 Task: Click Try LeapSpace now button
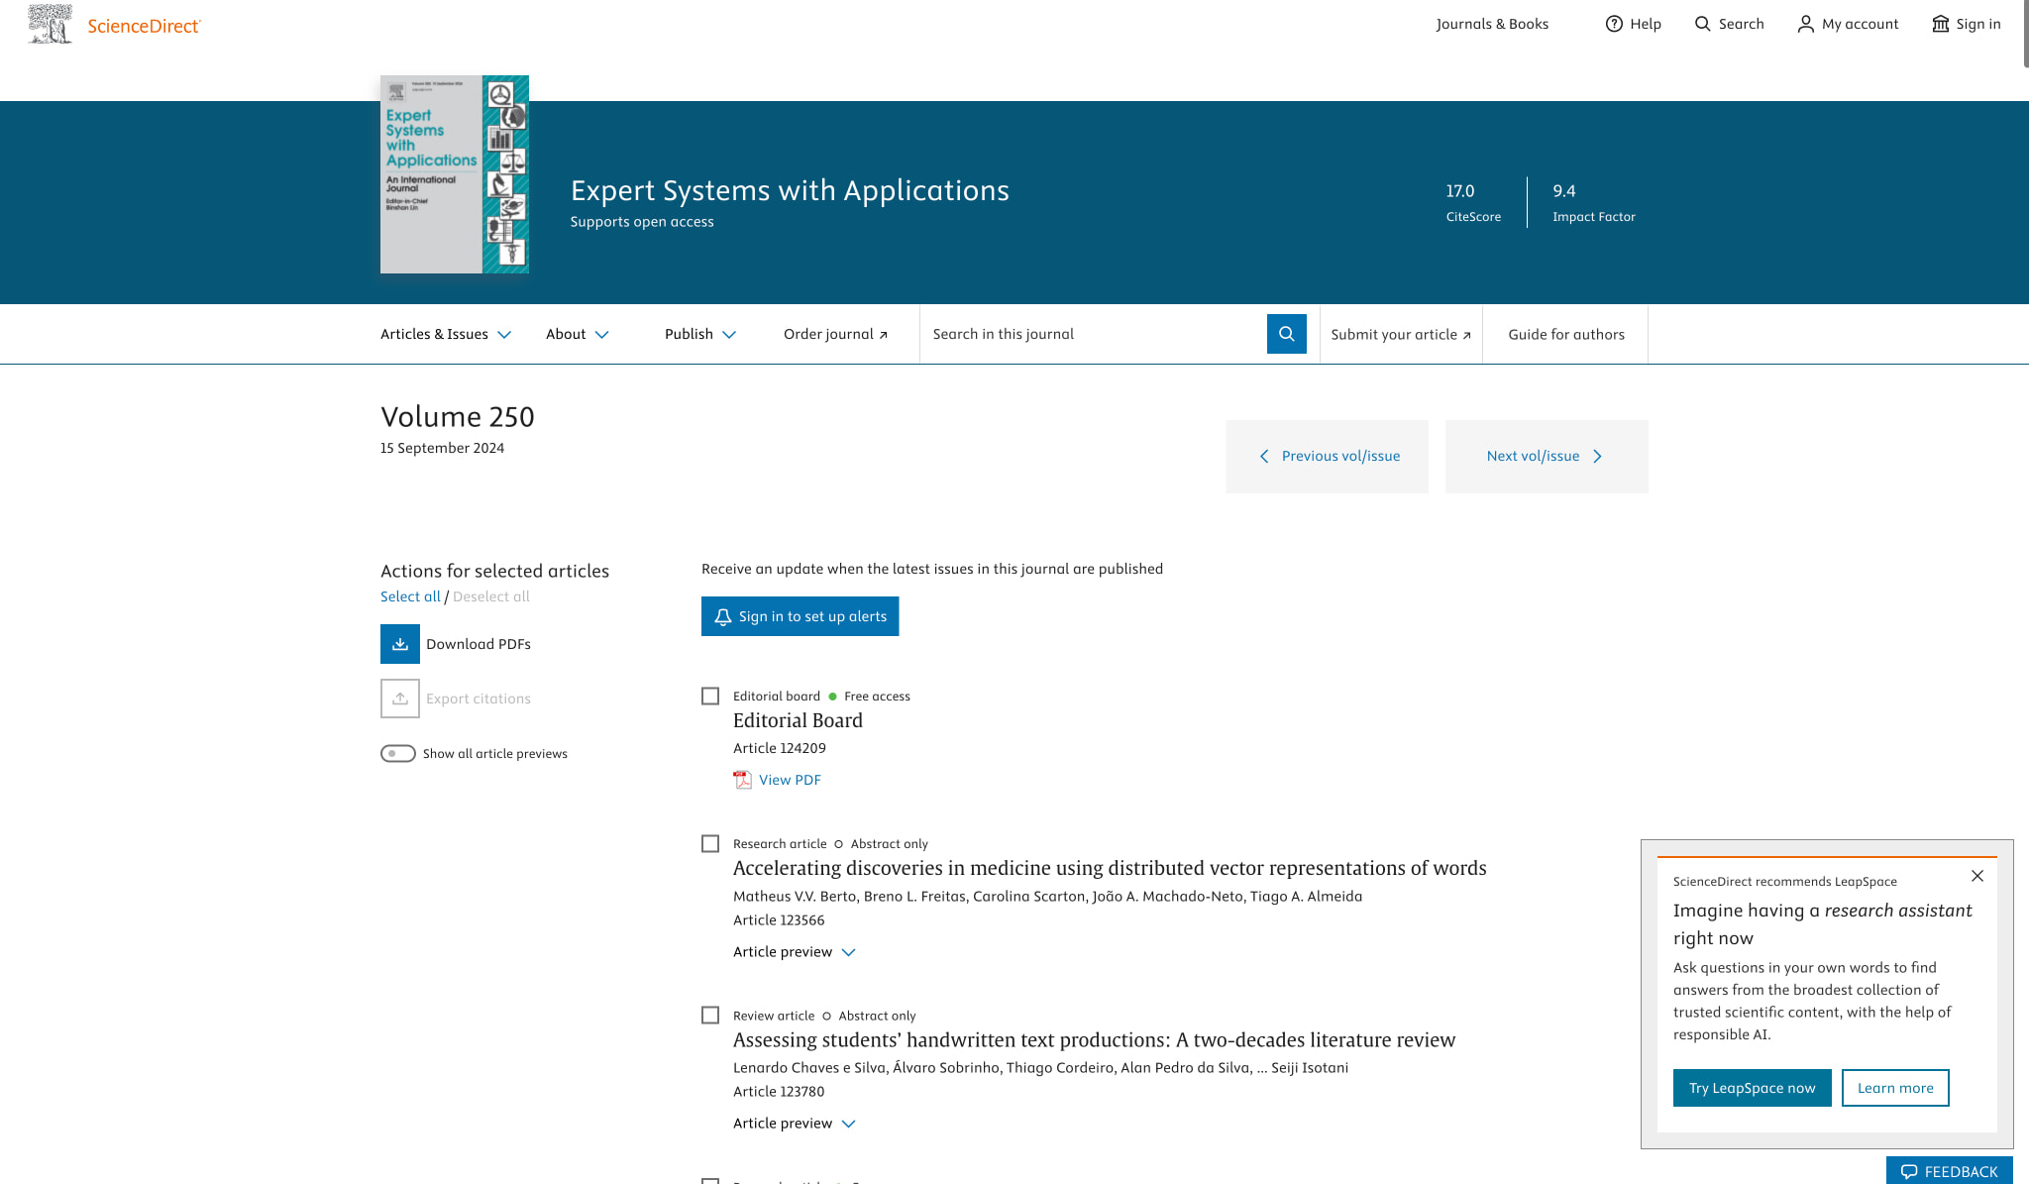[x=1752, y=1088]
